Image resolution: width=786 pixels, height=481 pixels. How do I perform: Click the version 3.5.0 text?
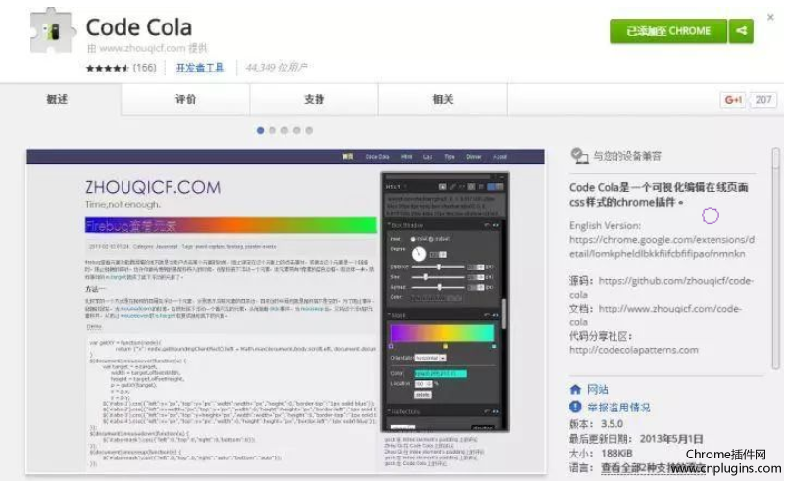pos(612,424)
